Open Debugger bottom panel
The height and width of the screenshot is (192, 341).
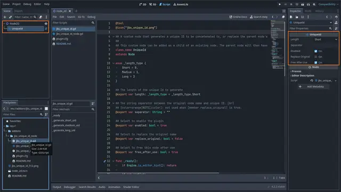tap(70, 187)
